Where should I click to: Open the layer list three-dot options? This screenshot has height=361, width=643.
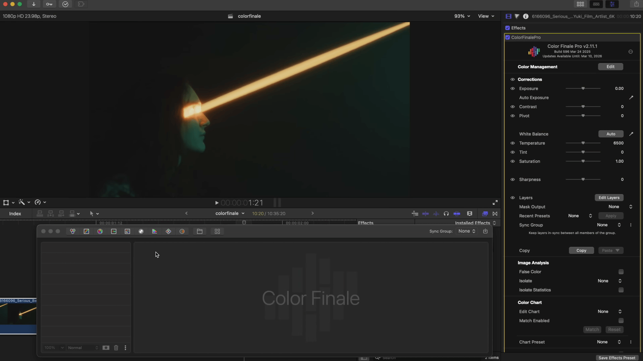(x=125, y=348)
